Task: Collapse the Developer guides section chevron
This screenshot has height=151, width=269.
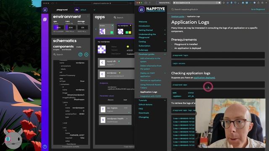Action: click(165, 54)
